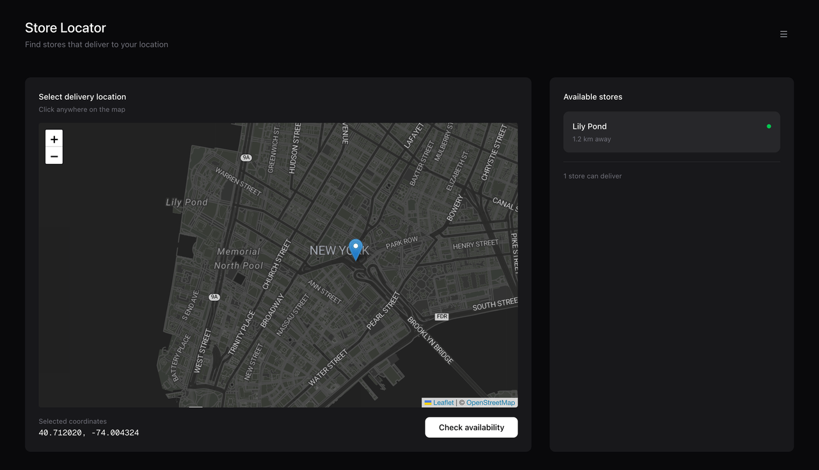Click the Lily Pond area in the map's upper left
The image size is (819, 470).
coord(186,202)
